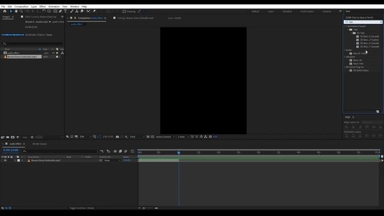
Task: Open the Active Camera dropdown
Action: pyautogui.click(x=165, y=137)
